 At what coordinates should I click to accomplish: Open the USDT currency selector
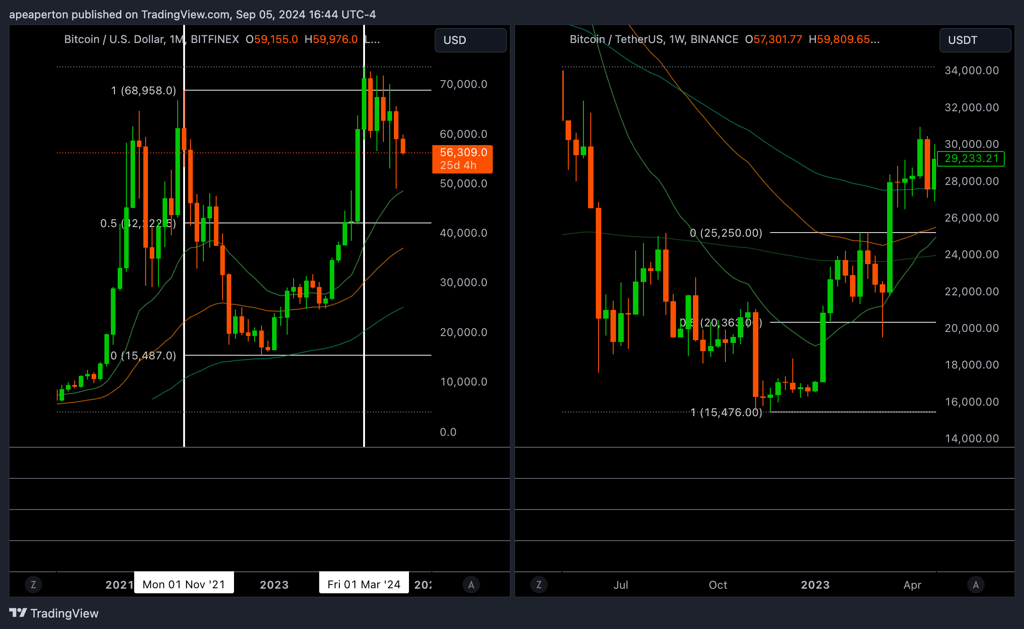point(975,40)
